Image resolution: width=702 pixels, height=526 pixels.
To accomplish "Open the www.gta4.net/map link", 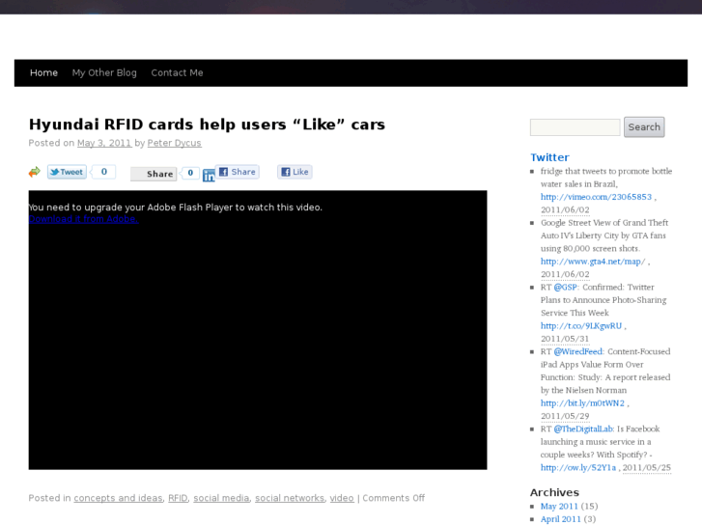I will pyautogui.click(x=593, y=262).
